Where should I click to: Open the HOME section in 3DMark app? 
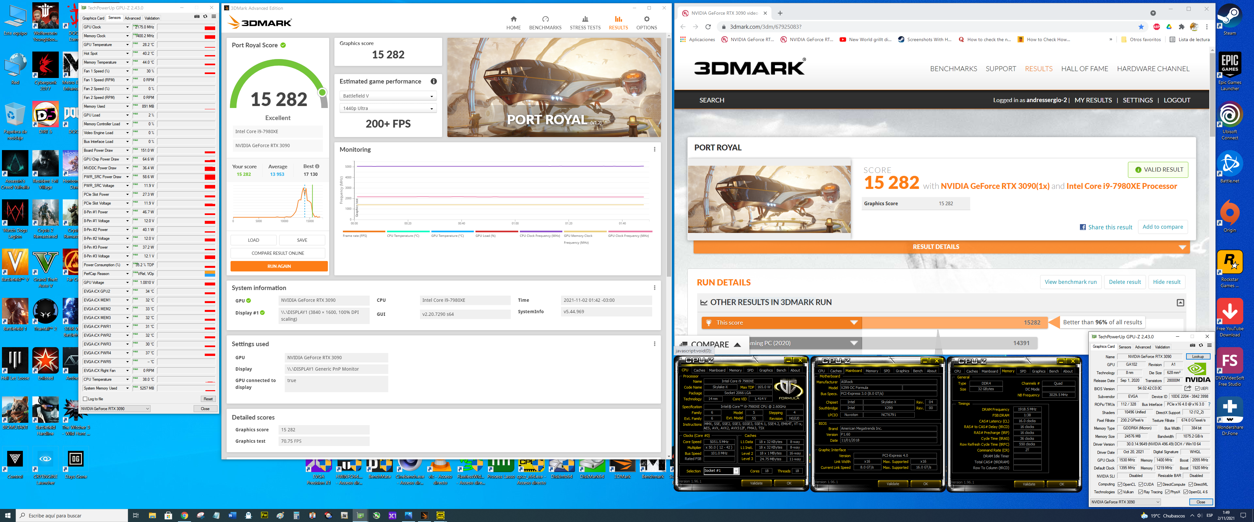(513, 23)
